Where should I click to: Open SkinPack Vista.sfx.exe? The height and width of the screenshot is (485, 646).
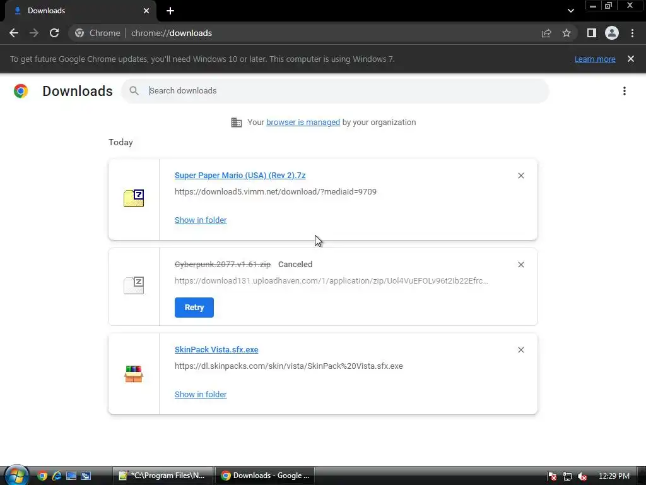pyautogui.click(x=216, y=350)
